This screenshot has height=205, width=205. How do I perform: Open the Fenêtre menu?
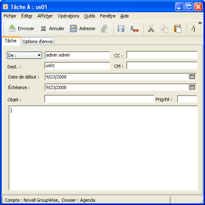(x=108, y=16)
